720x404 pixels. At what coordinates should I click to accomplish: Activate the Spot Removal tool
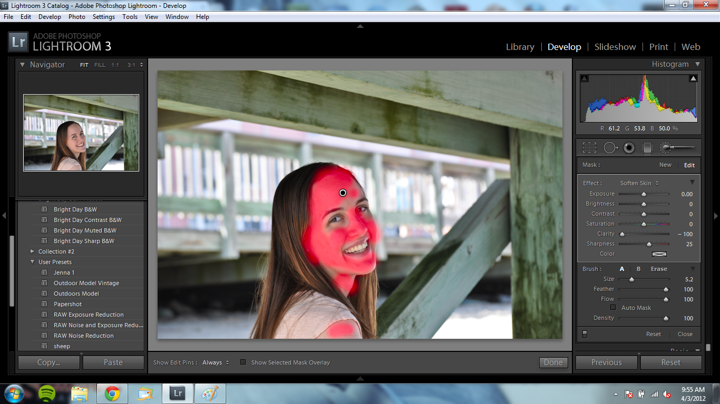click(x=610, y=148)
